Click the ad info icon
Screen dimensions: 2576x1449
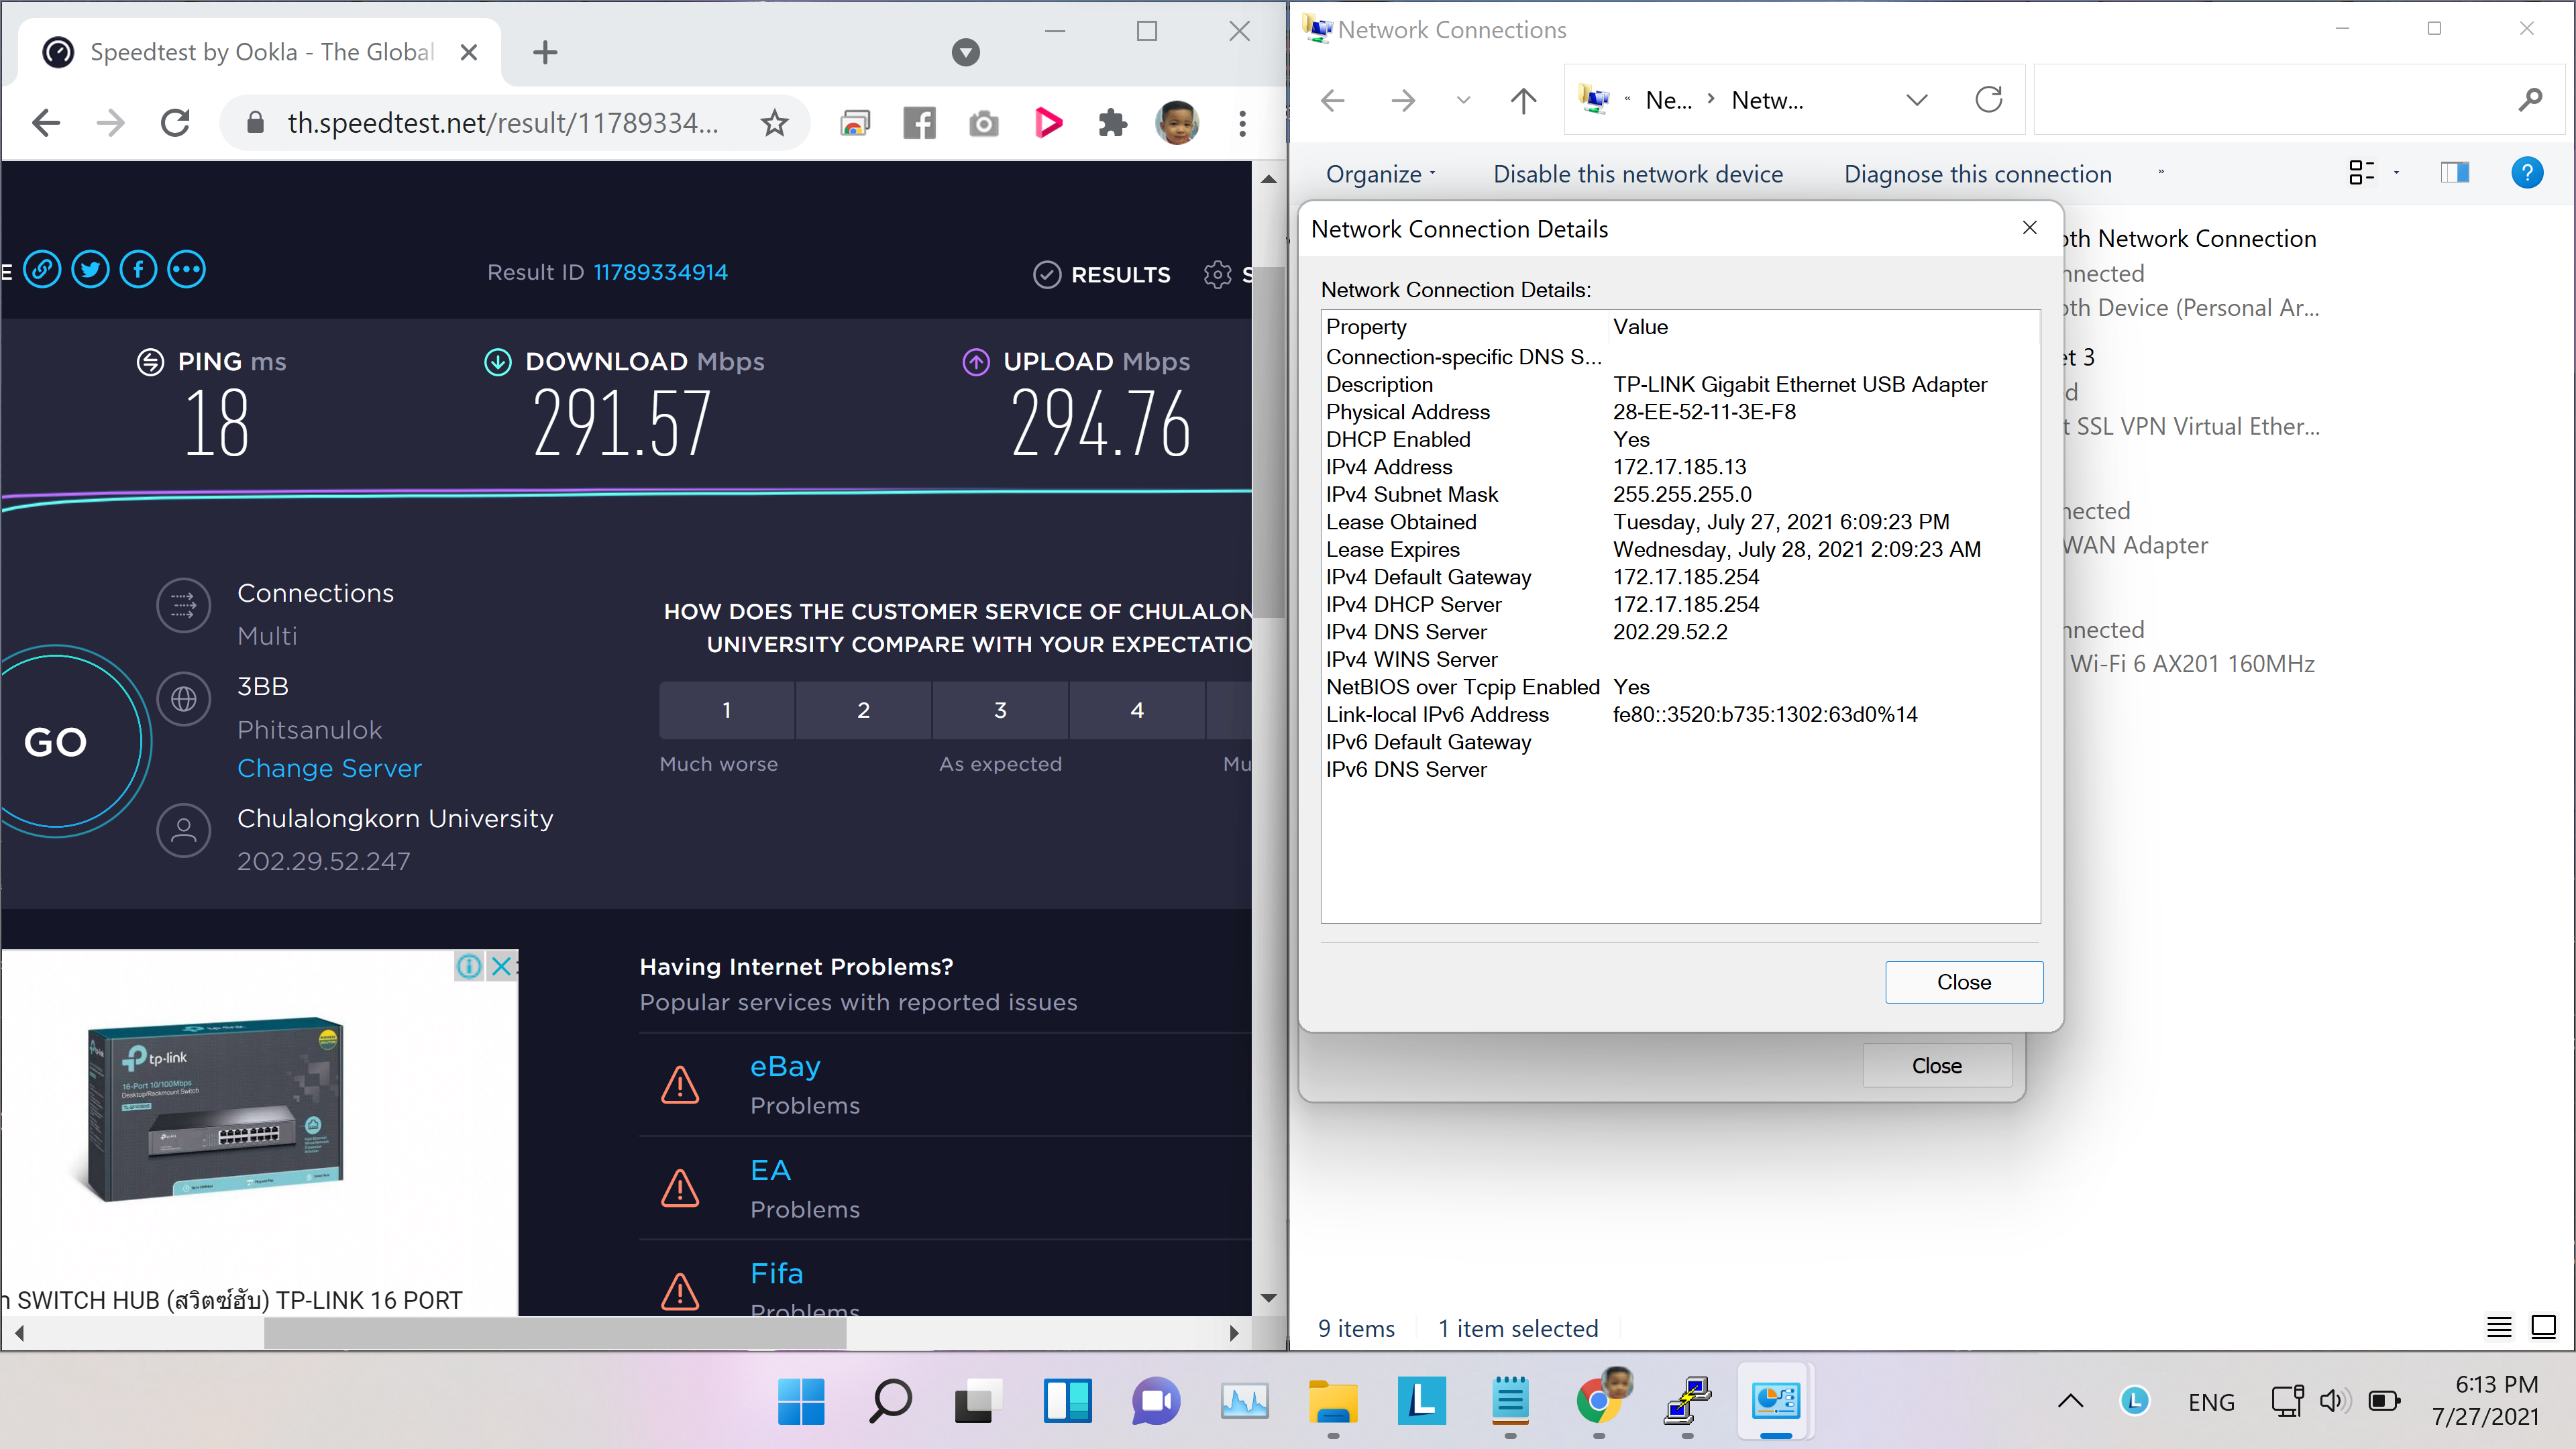click(468, 965)
